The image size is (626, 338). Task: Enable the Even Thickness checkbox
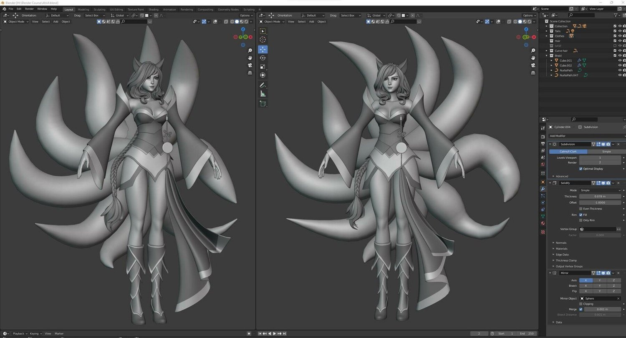581,208
